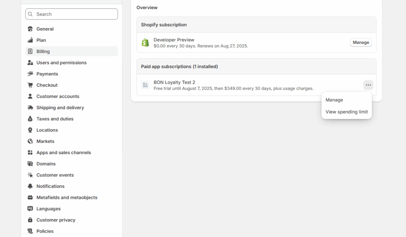The height and width of the screenshot is (237, 406).
Task: Open Shipping and delivery settings
Action: [x=72, y=108]
